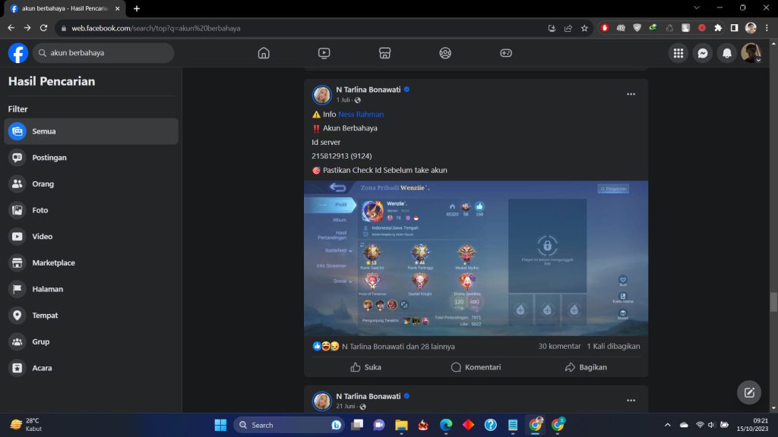Image resolution: width=778 pixels, height=437 pixels.
Task: Open the Mobile Legends profile screenshot image
Action: [x=476, y=258]
